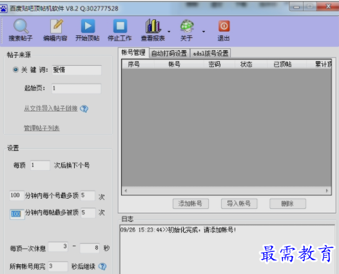
Task: Click the 密码 column header
Action: click(219, 64)
